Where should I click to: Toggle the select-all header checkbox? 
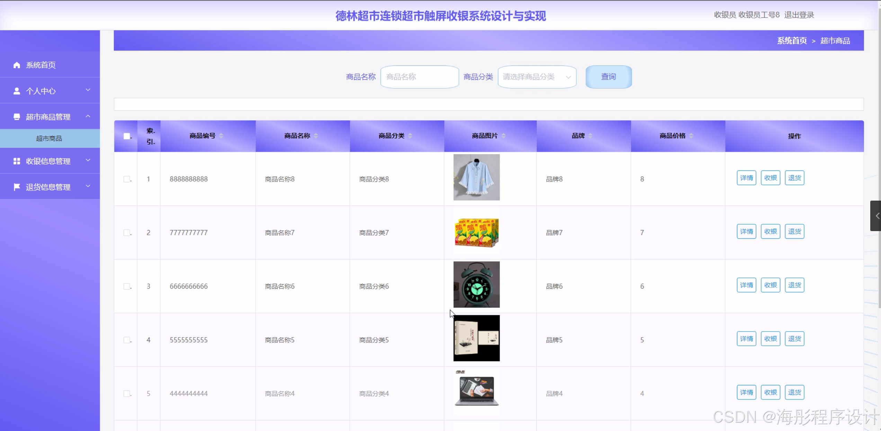(x=127, y=136)
